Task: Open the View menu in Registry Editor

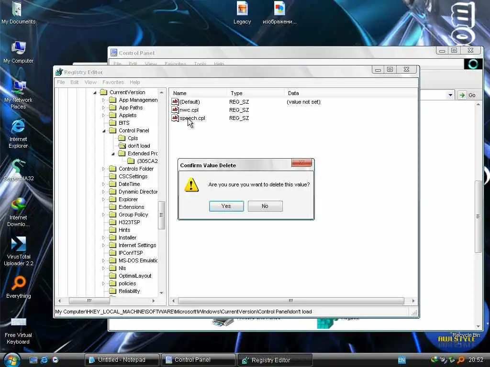Action: pyautogui.click(x=90, y=82)
